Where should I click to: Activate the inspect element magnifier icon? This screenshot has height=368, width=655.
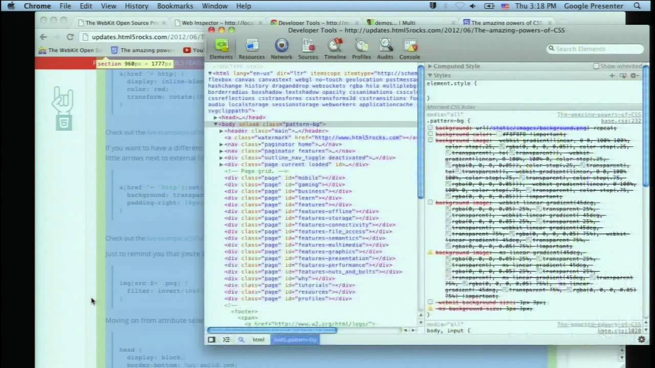point(241,339)
